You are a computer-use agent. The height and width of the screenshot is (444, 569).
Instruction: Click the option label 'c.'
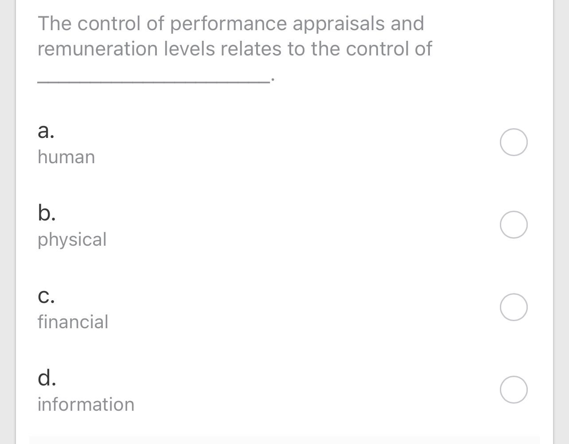46,297
